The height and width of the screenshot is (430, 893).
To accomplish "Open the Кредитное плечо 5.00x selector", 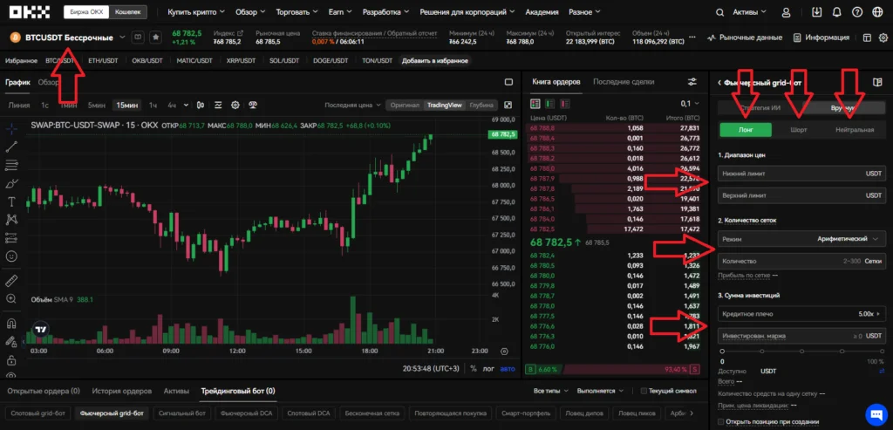I will click(x=801, y=313).
